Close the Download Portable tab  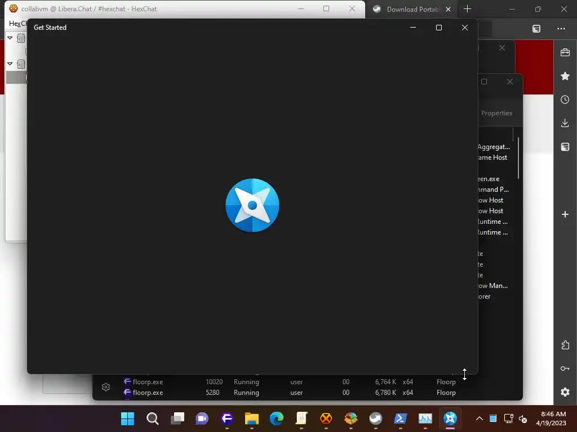point(448,10)
